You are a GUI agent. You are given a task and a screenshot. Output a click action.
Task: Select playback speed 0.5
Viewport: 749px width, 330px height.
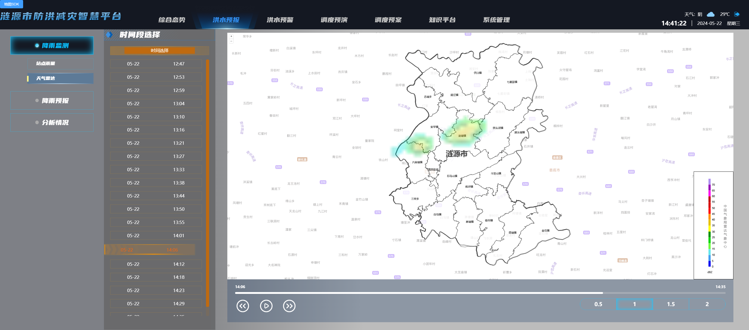598,304
